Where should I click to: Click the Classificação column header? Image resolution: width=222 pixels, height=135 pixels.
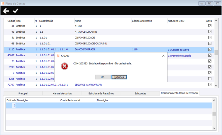(x=46, y=21)
